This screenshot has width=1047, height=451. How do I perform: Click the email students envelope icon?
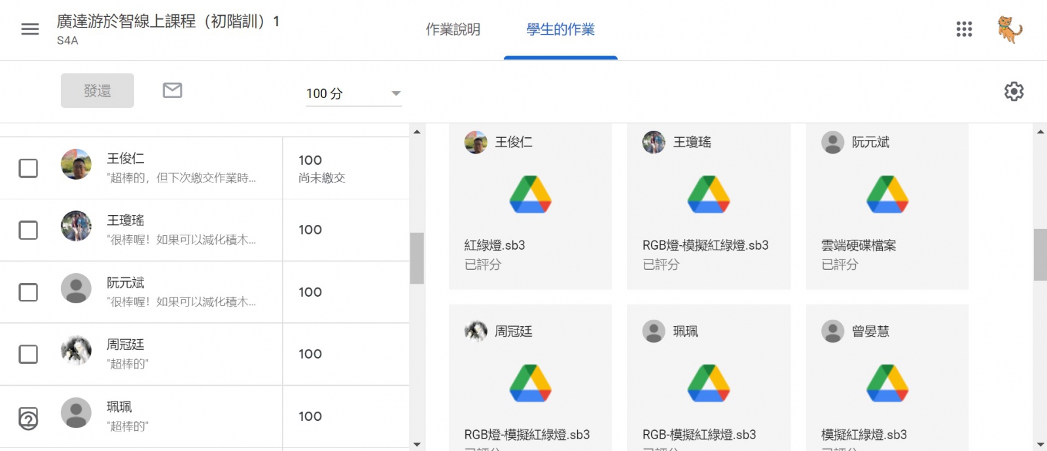click(172, 90)
